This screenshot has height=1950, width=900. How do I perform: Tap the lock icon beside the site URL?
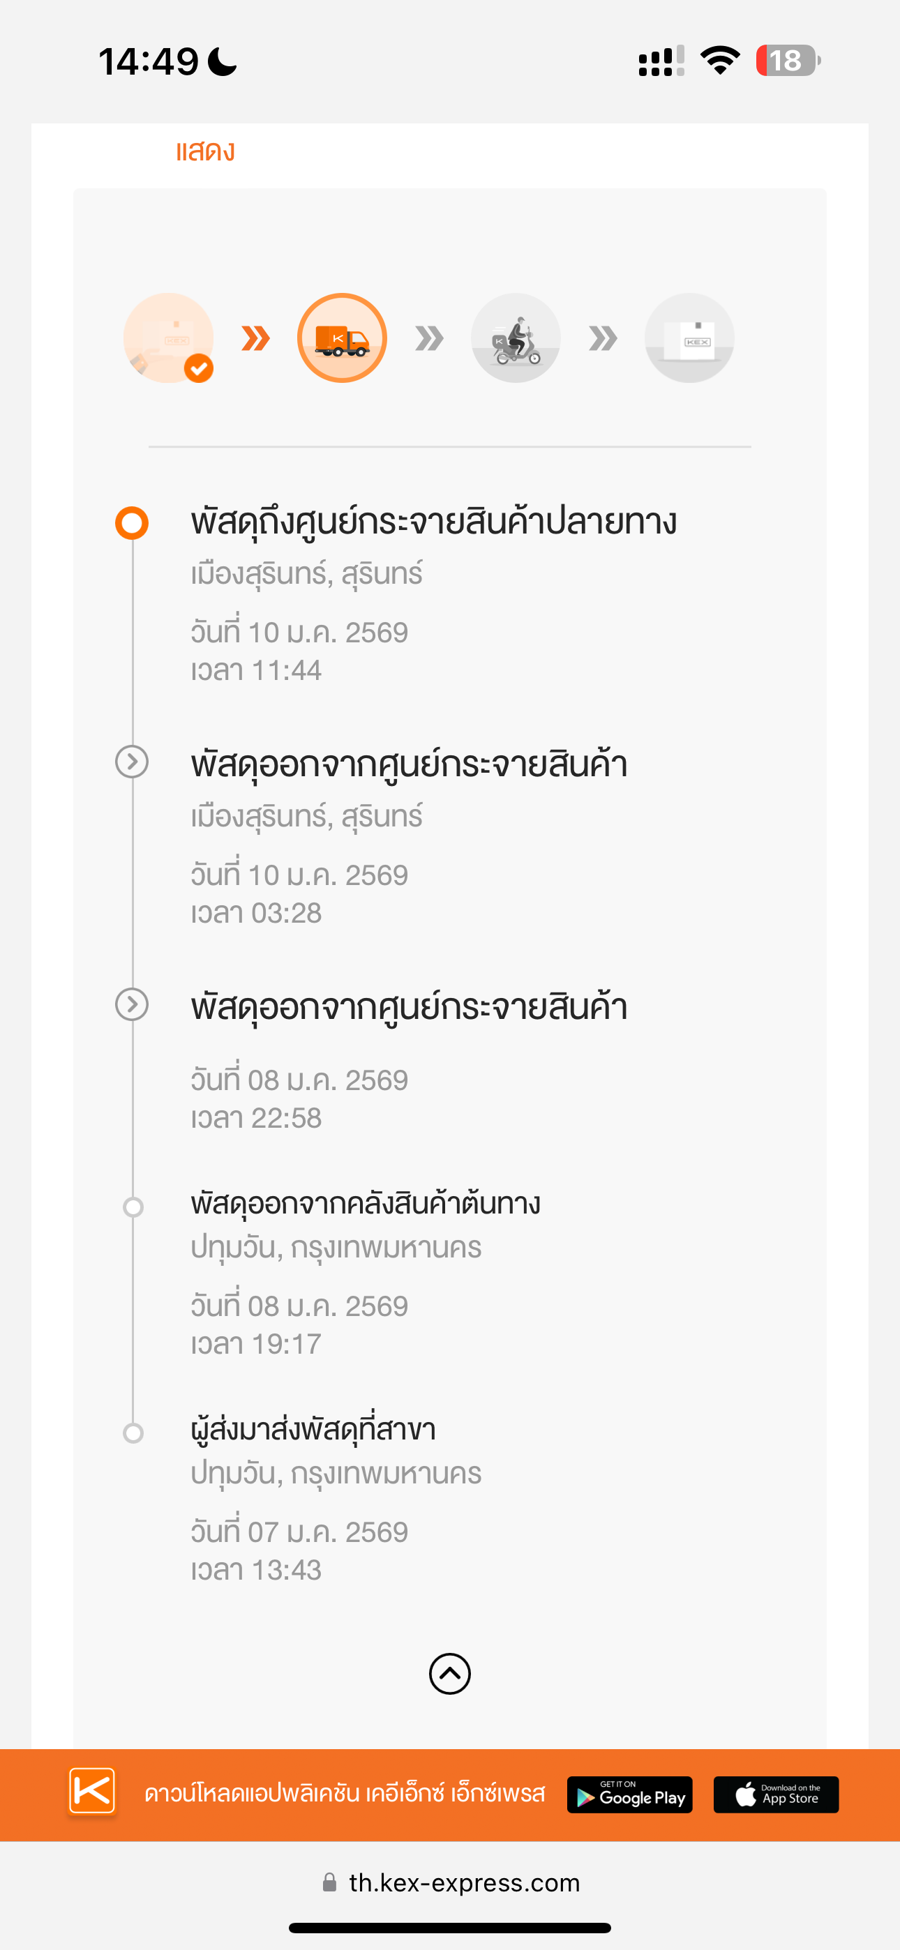(x=329, y=1882)
